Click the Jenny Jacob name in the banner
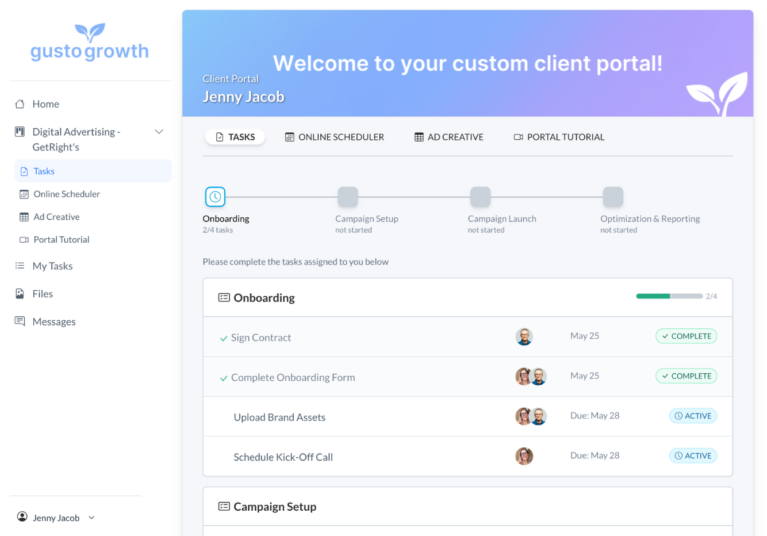Image resolution: width=767 pixels, height=536 pixels. tap(244, 97)
